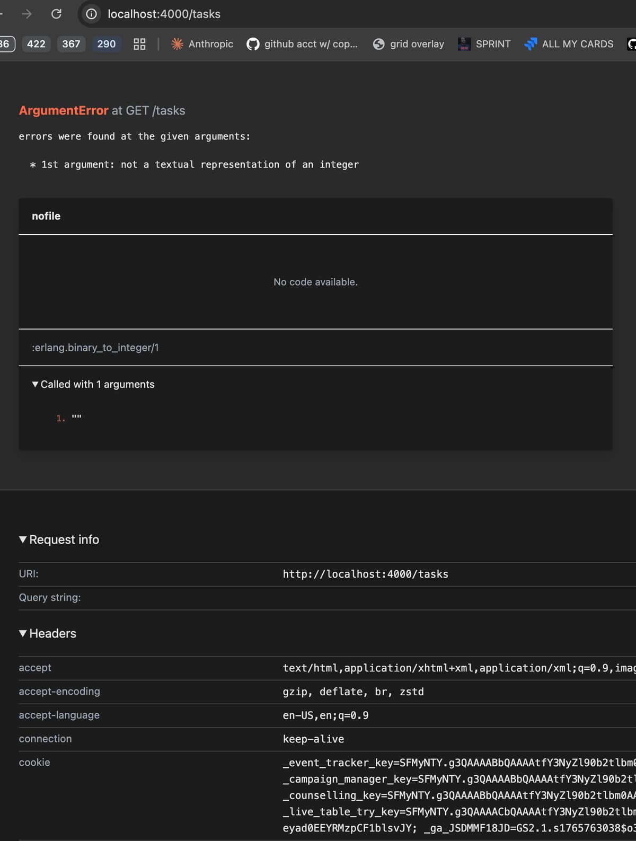
Task: Open the github acct bookmark
Action: coord(302,44)
